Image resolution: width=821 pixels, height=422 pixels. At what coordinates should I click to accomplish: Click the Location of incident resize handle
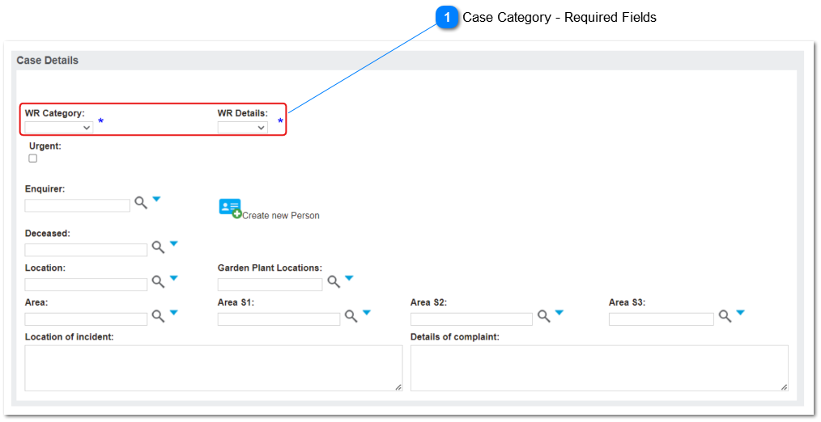[398, 387]
